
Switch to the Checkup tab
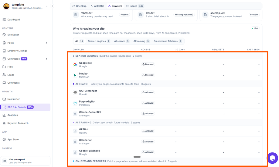[x=79, y=6]
